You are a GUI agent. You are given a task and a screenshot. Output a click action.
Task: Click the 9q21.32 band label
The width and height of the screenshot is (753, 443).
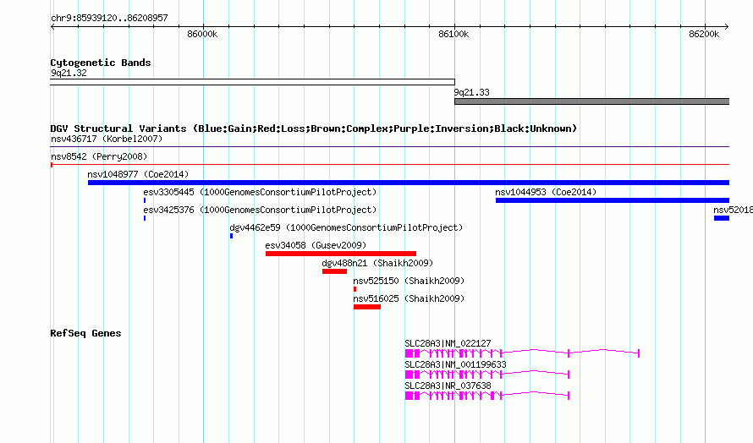(x=69, y=73)
